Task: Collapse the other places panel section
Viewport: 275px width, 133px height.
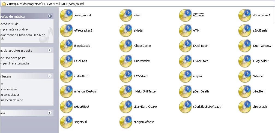Action: (50, 76)
